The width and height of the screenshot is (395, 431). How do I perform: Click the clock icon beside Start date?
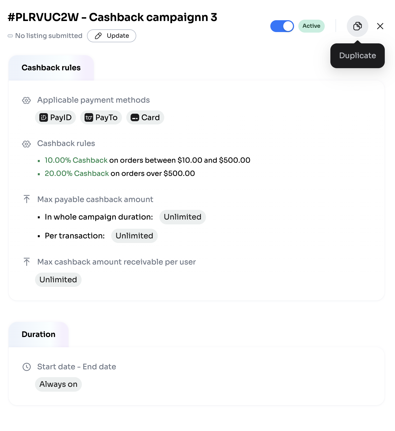[x=27, y=367]
